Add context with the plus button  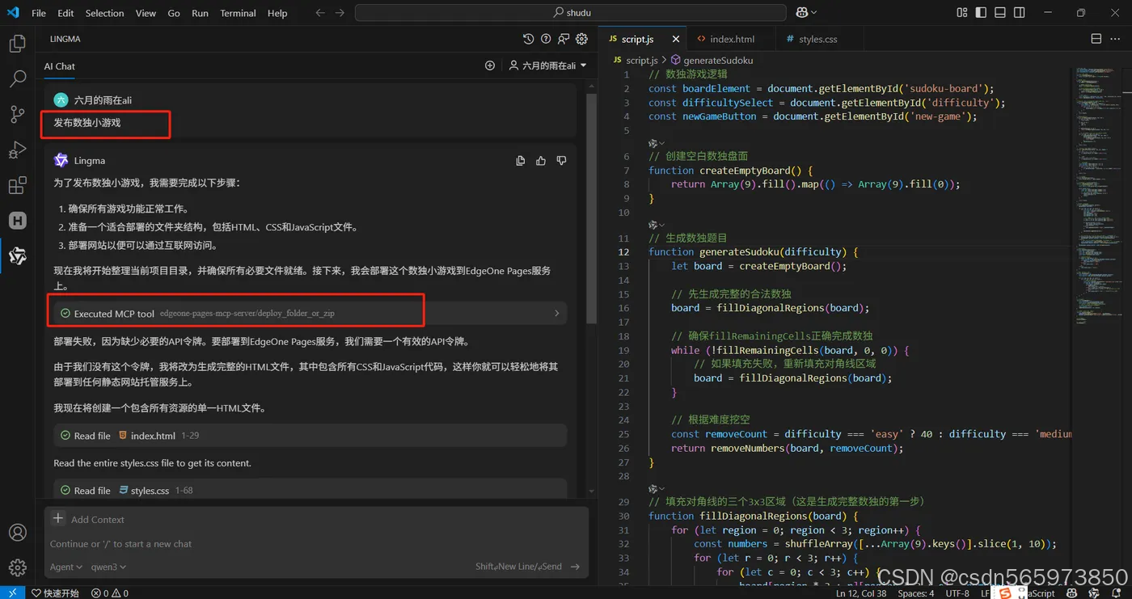tap(57, 519)
